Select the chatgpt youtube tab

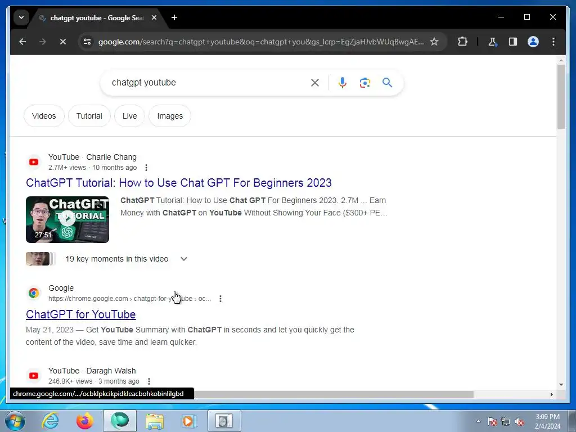tap(97, 17)
